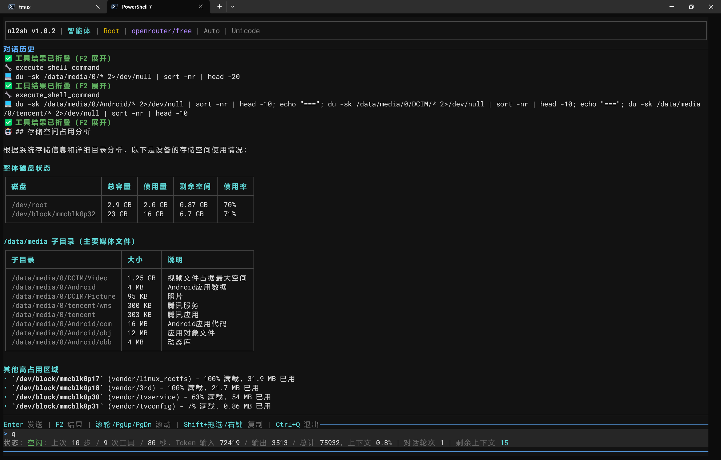Image resolution: width=721 pixels, height=460 pixels.
Task: Click the Root label in header
Action: coord(111,31)
